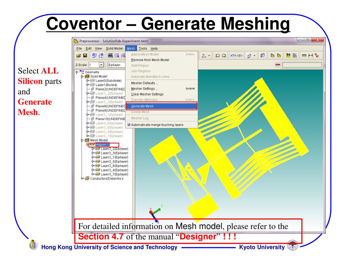Collapse the Geometry root node
Image resolution: width=345 pixels, height=259 pixels.
pyautogui.click(x=76, y=72)
